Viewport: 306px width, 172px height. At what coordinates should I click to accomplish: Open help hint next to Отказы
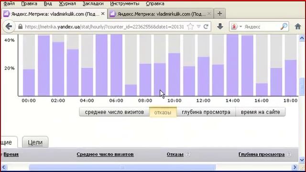(x=188, y=154)
